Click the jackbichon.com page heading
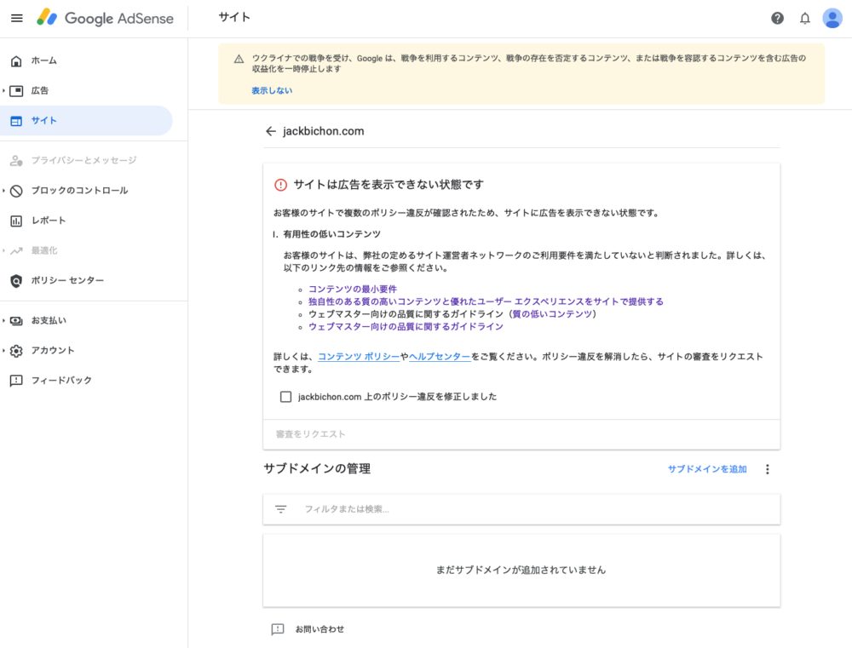The width and height of the screenshot is (852, 648). [x=323, y=131]
